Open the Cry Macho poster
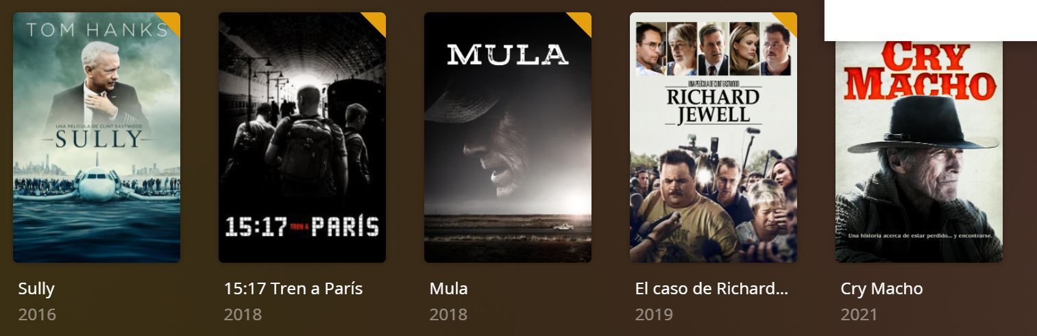Screen dimensions: 1037x336 pos(919,151)
